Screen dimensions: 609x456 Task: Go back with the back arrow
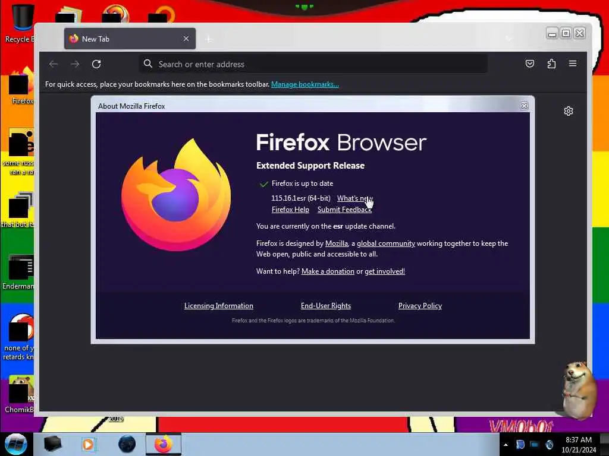pos(54,64)
